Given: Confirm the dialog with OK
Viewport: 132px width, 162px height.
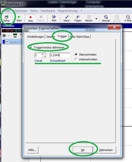Looking at the screenshot, I should (83, 150).
